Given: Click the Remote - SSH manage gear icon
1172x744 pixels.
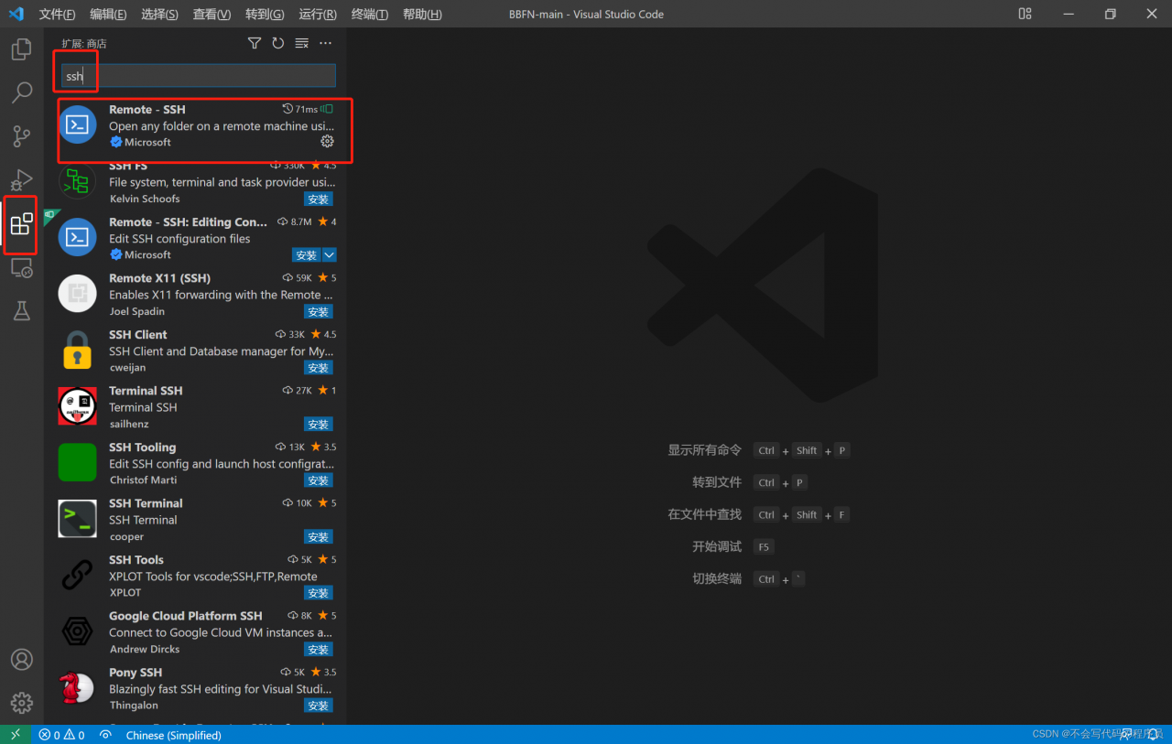Looking at the screenshot, I should click(327, 142).
